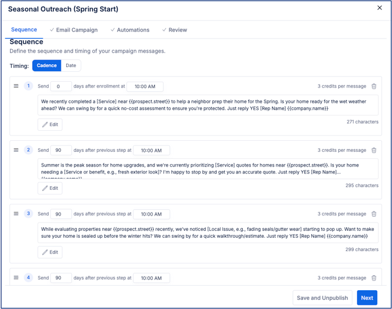Click the '295 characters' count
Screen dimensions: 392x309
(362, 185)
